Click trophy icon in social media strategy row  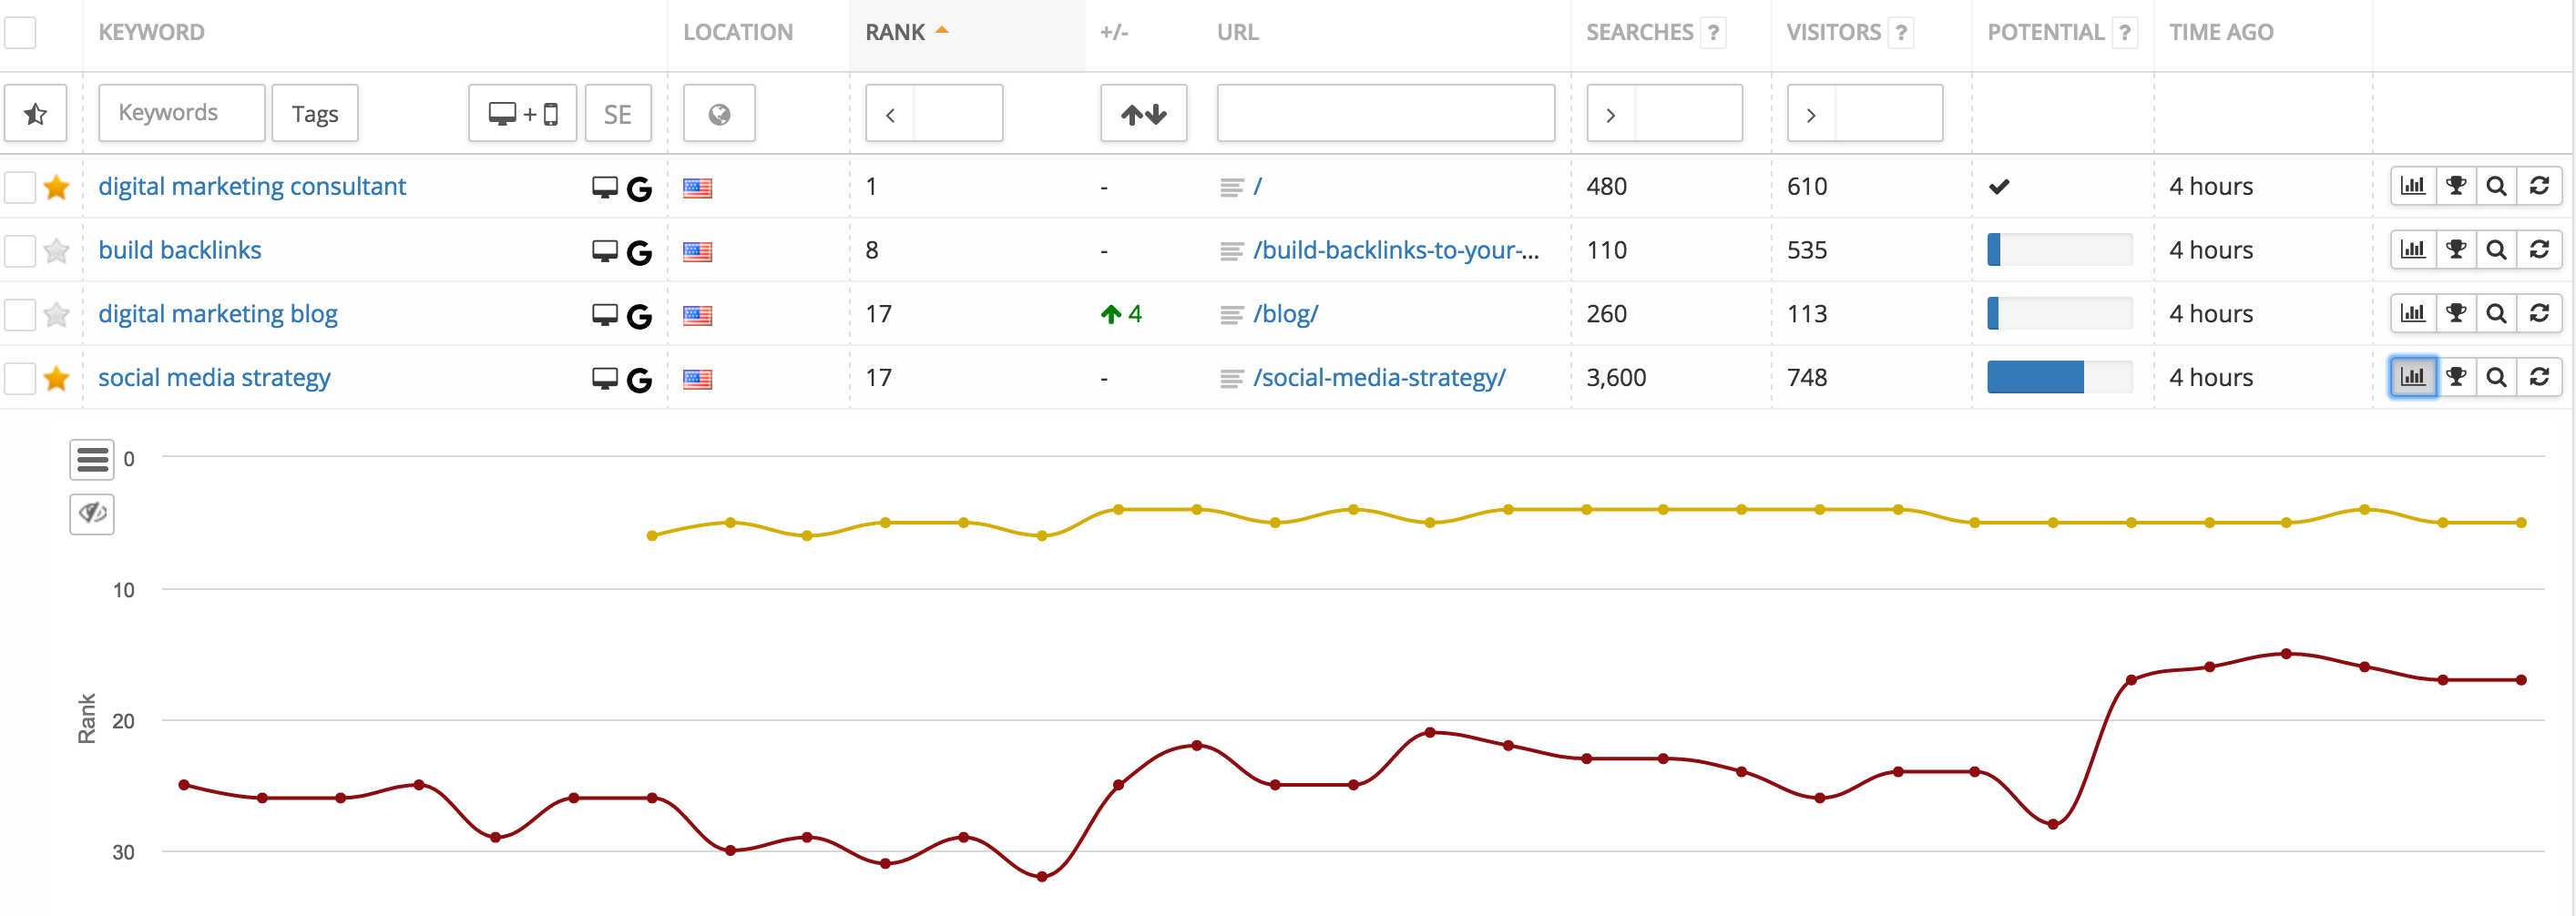pyautogui.click(x=2456, y=377)
